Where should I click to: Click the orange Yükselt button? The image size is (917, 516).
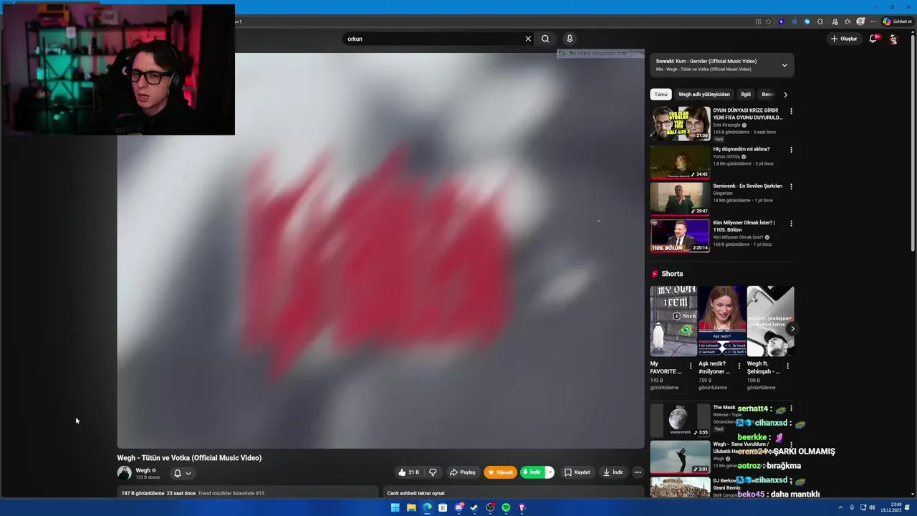500,472
